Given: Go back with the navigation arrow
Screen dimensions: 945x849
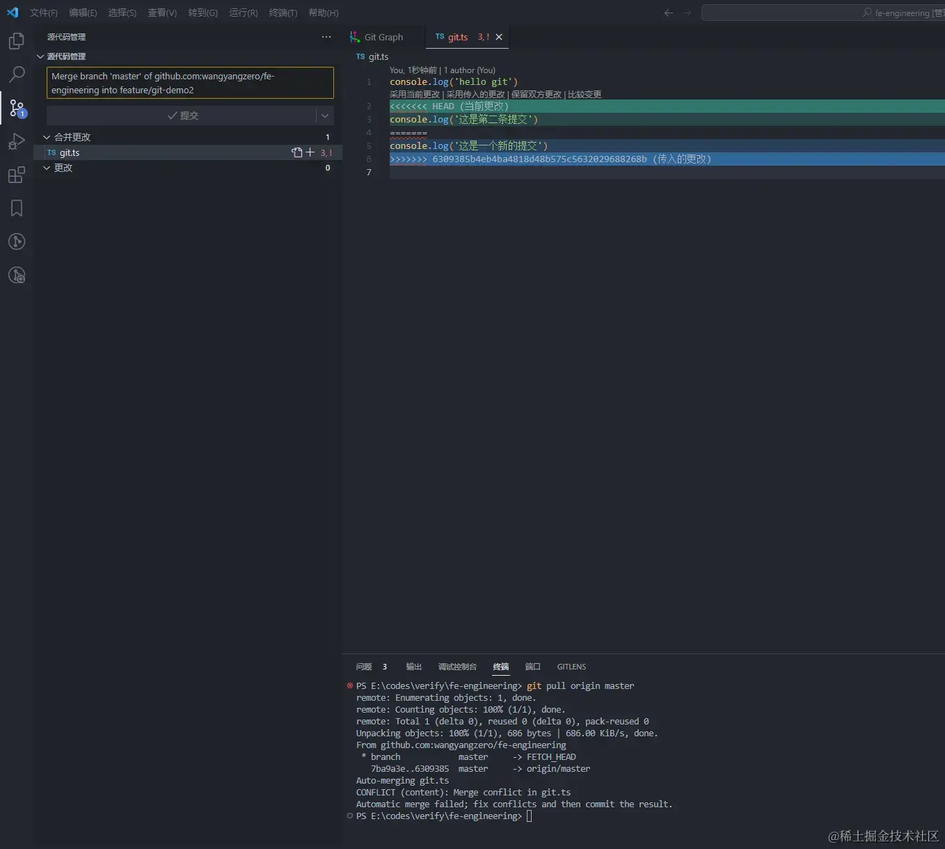Looking at the screenshot, I should [x=668, y=13].
